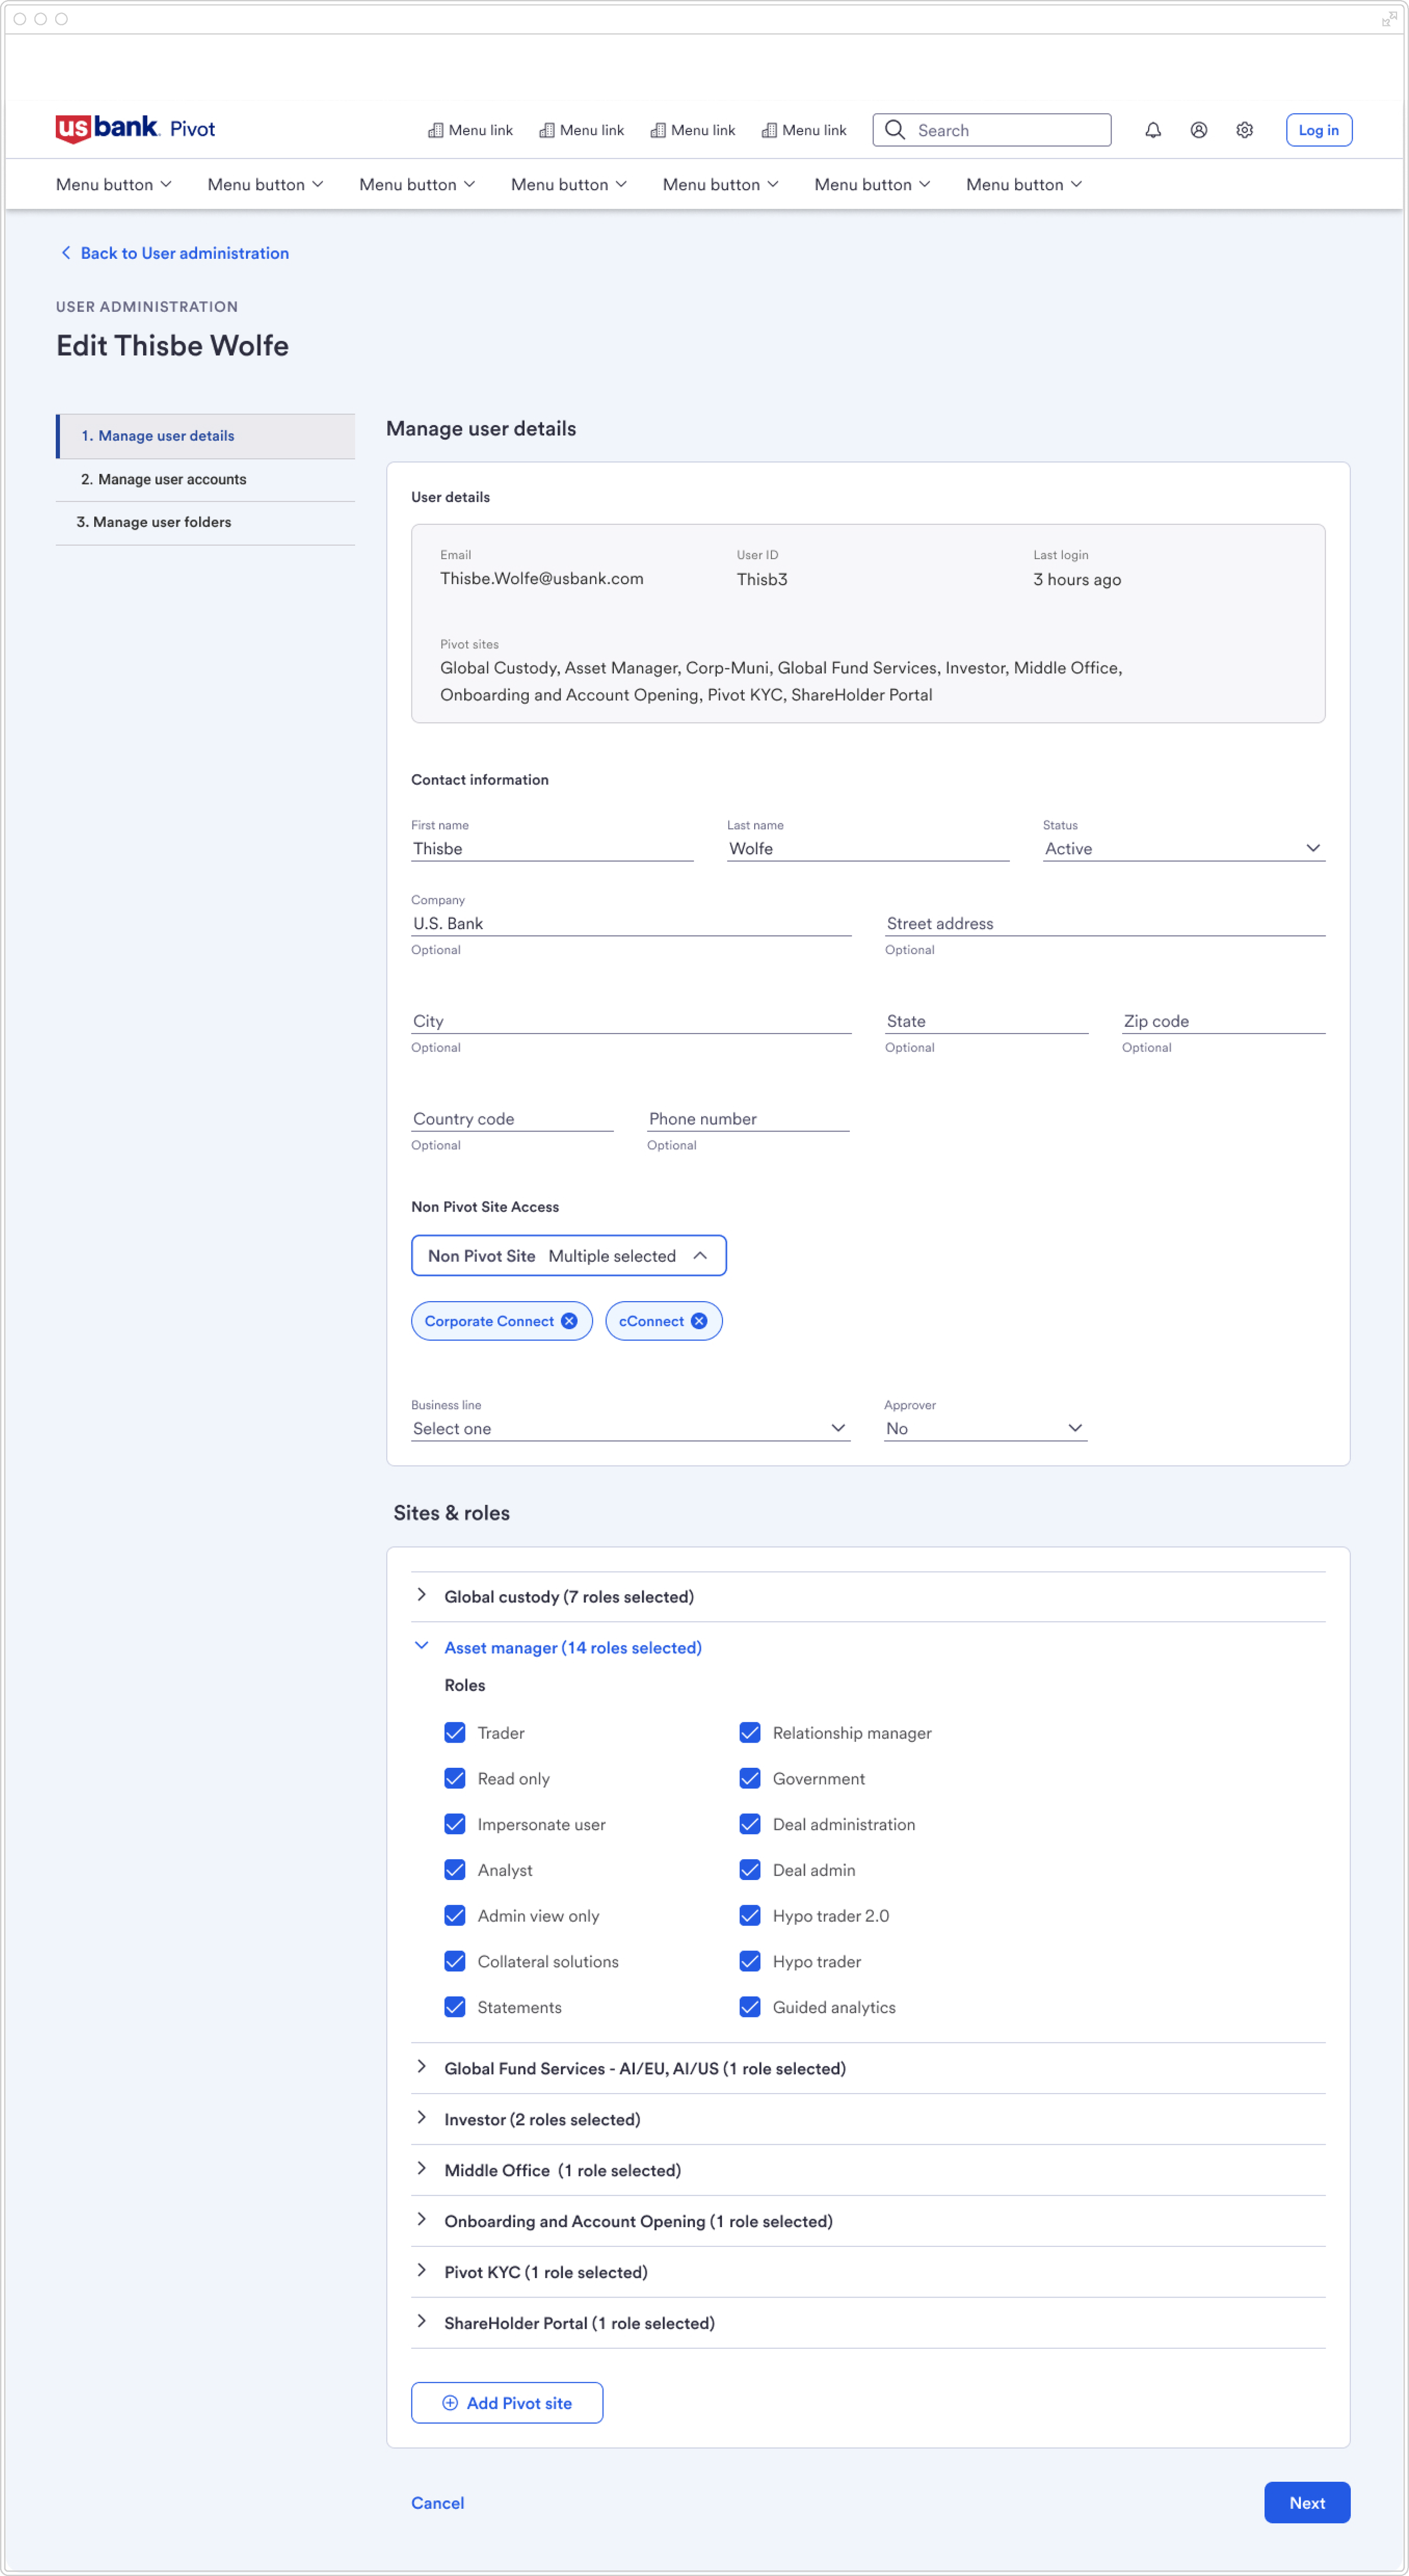Open the settings gear icon
Image resolution: width=1409 pixels, height=2576 pixels.
[1244, 130]
